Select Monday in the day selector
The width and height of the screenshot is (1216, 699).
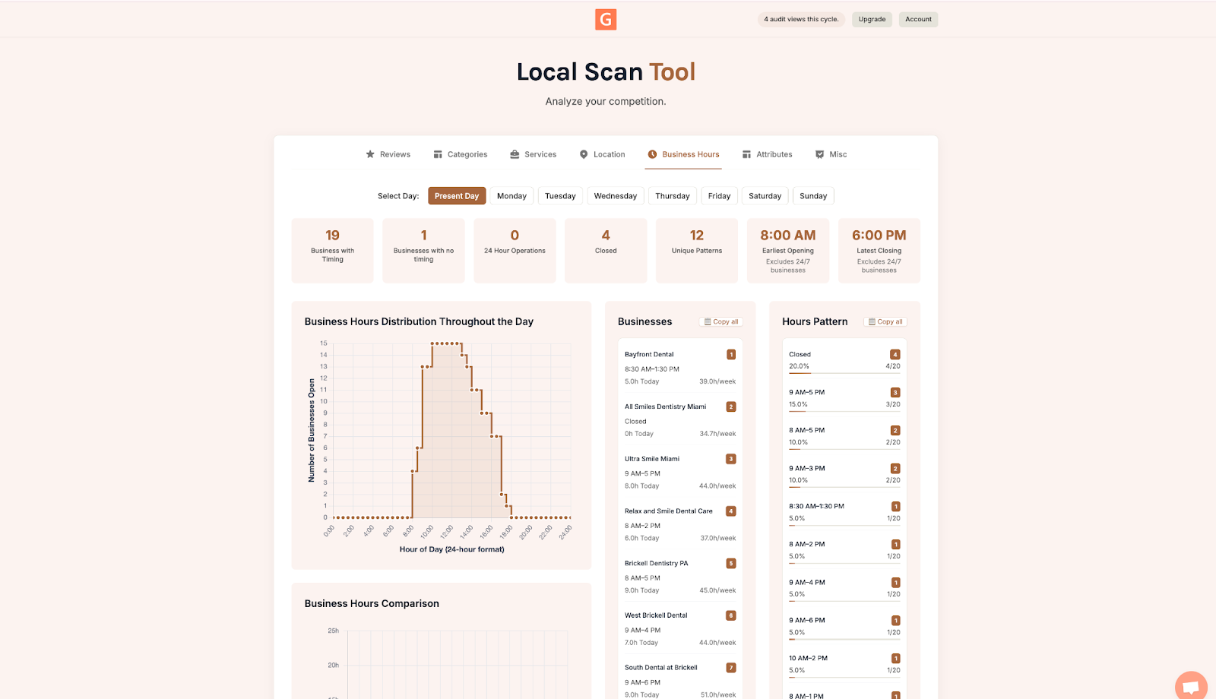click(x=511, y=195)
